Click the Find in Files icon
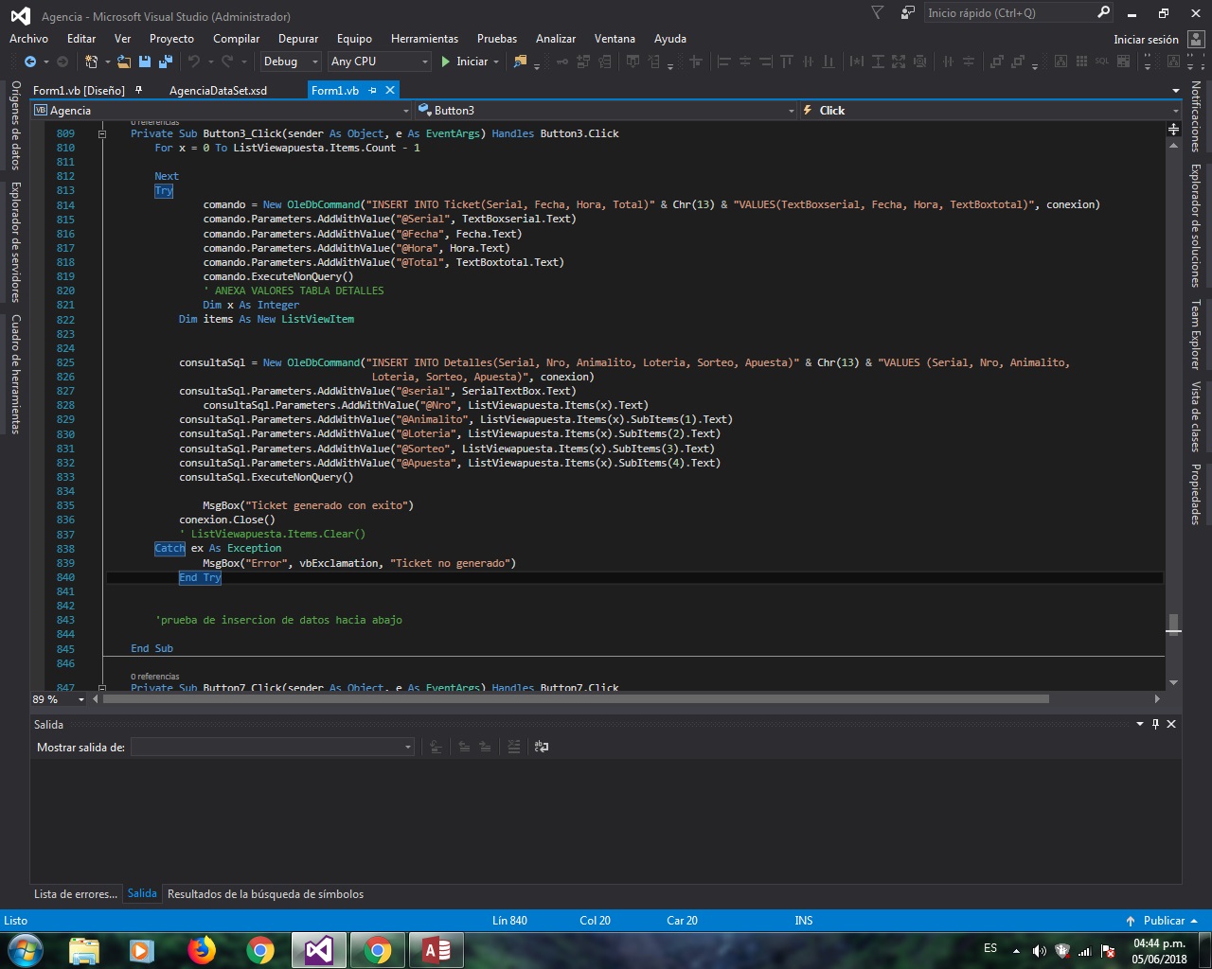This screenshot has width=1212, height=969. click(x=520, y=62)
